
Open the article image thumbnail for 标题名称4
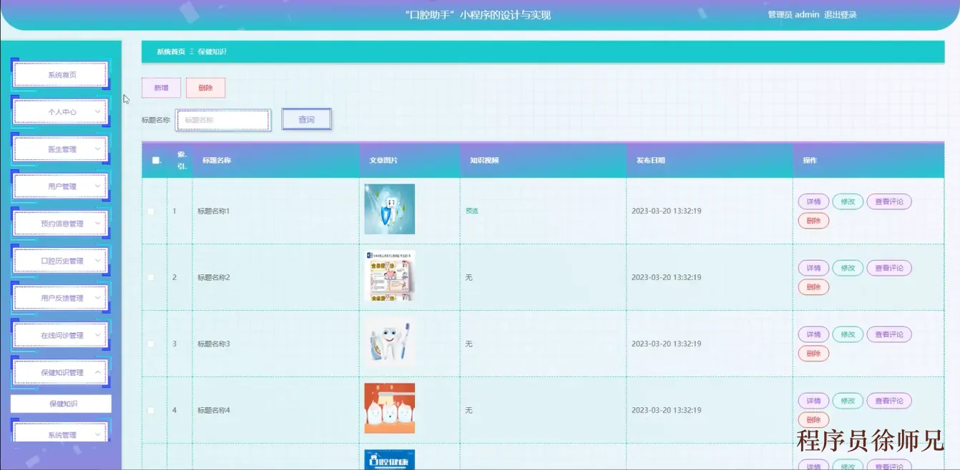pyautogui.click(x=389, y=409)
